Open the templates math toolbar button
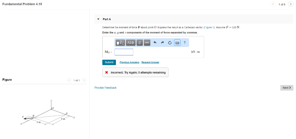Screen dimensions: 296x139 (121, 43)
